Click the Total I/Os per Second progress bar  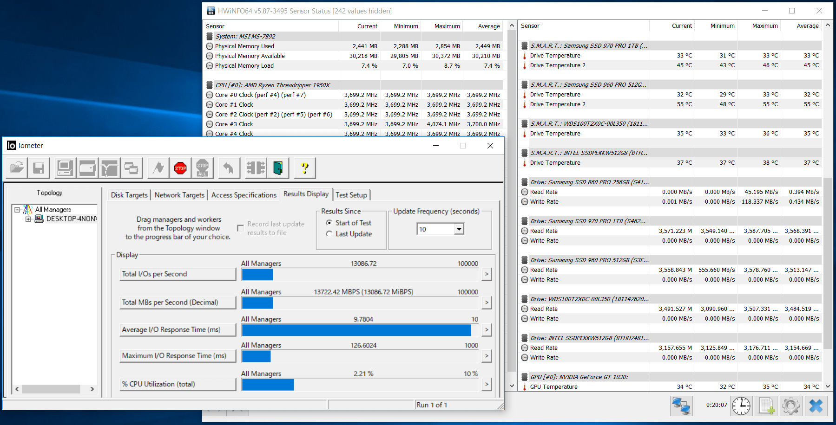pyautogui.click(x=360, y=275)
